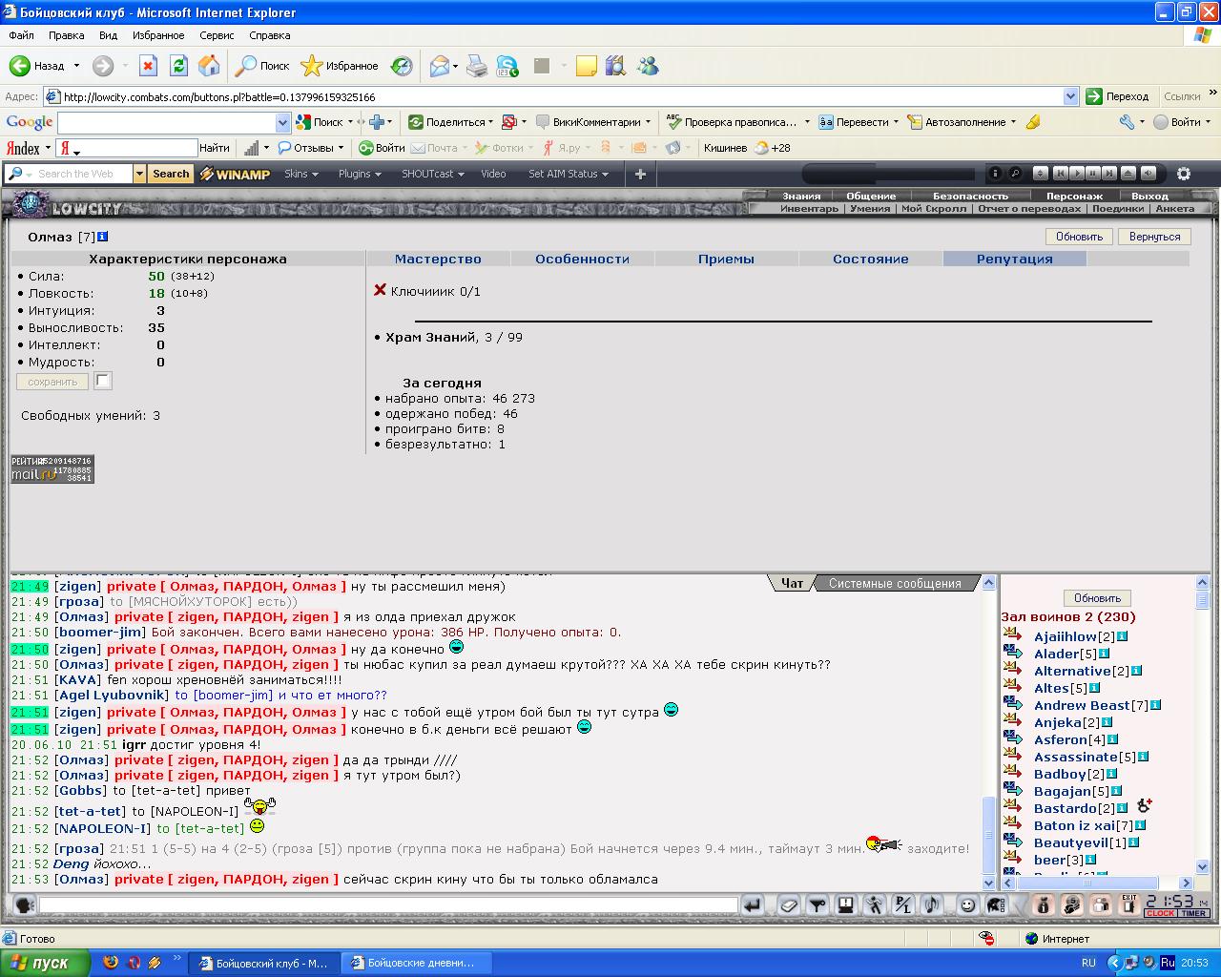1221x977 pixels.
Task: Click the Google toolbar wrench settings icon
Action: click(1127, 122)
